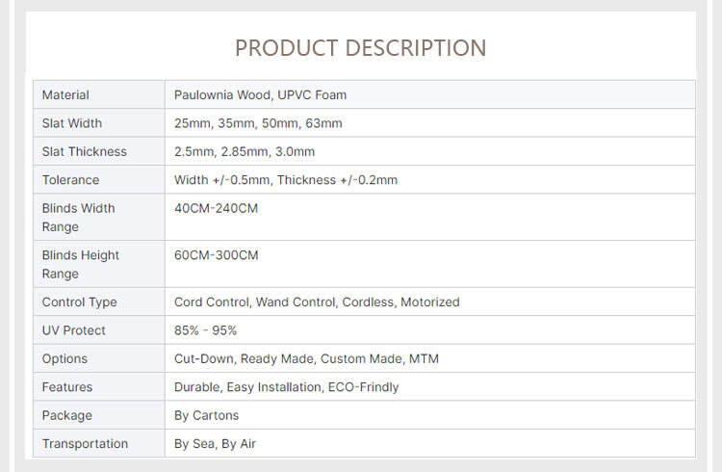Click the Cut-Down, Ready Made options value
The width and height of the screenshot is (722, 472).
point(306,358)
